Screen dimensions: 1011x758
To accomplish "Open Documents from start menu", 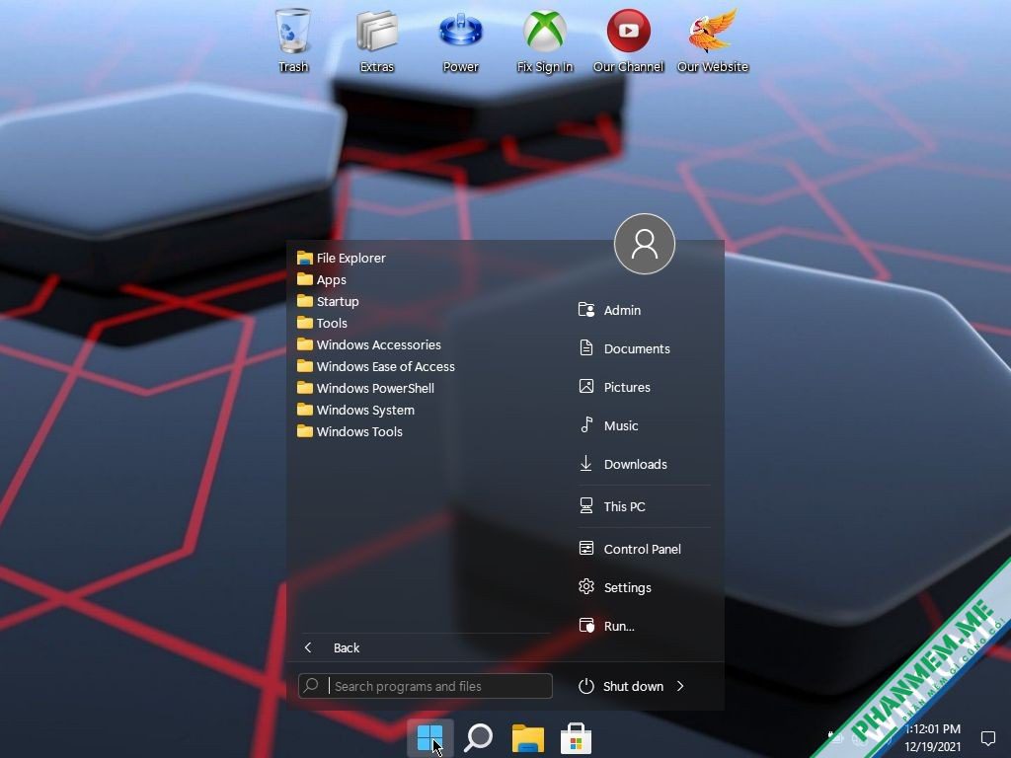I will [x=624, y=348].
